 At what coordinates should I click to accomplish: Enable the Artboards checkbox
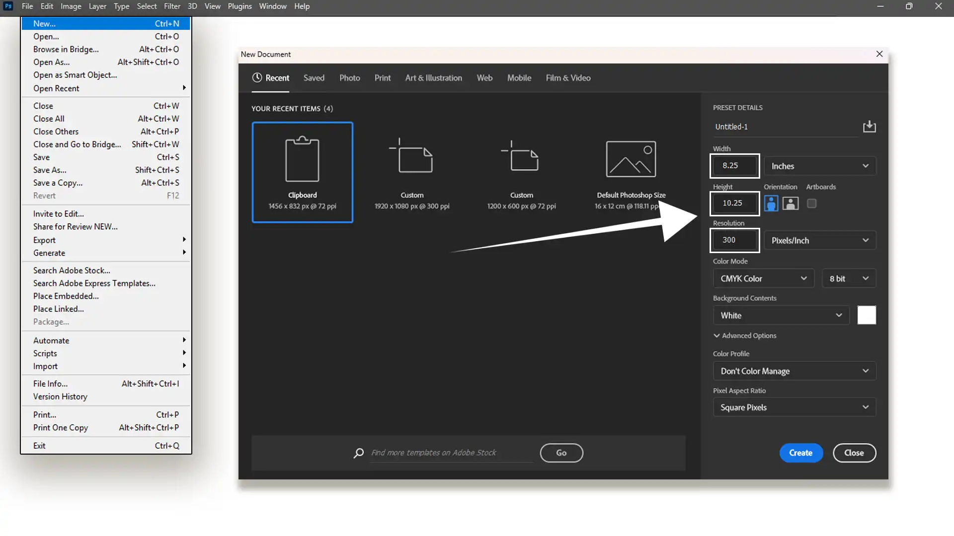(x=811, y=203)
